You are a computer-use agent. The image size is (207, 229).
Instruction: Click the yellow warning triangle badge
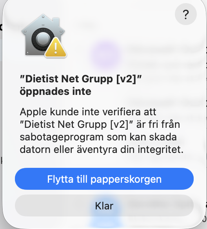(x=56, y=47)
